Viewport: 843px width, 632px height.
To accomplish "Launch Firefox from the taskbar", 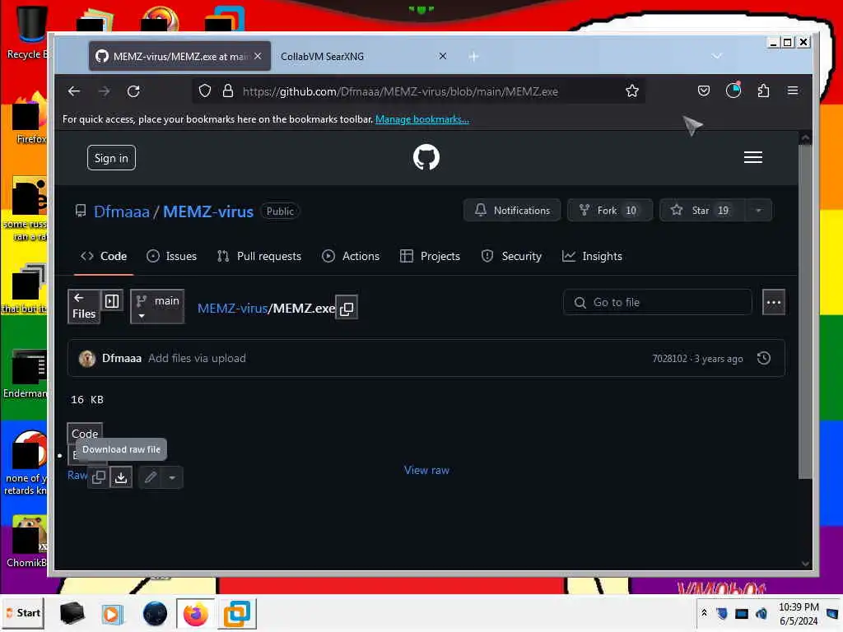I will coord(195,614).
